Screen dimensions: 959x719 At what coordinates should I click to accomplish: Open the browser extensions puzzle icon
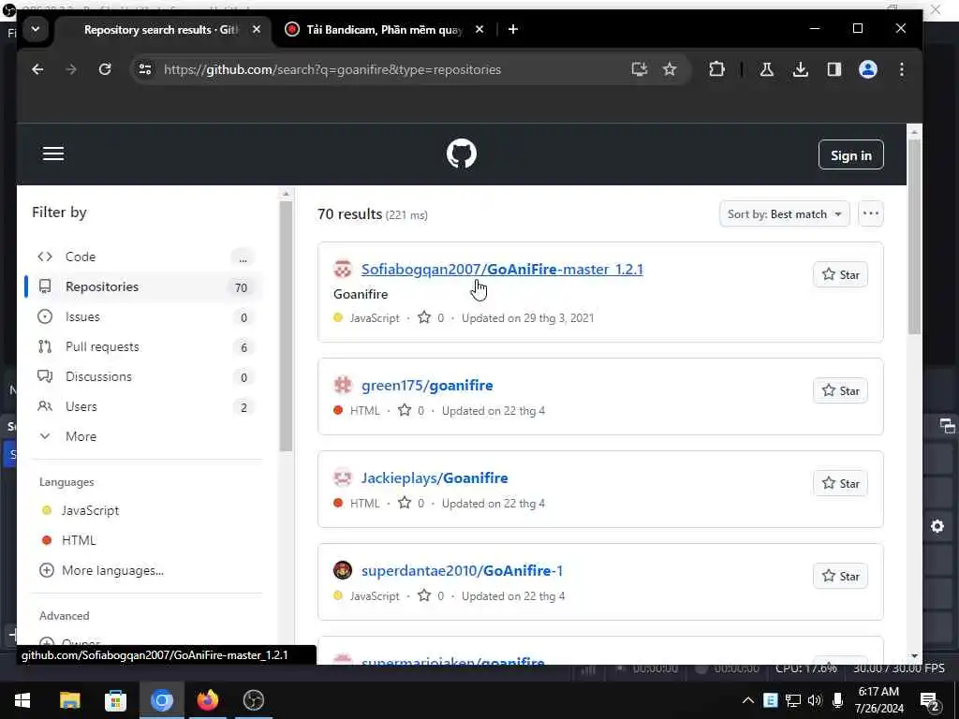pos(716,69)
